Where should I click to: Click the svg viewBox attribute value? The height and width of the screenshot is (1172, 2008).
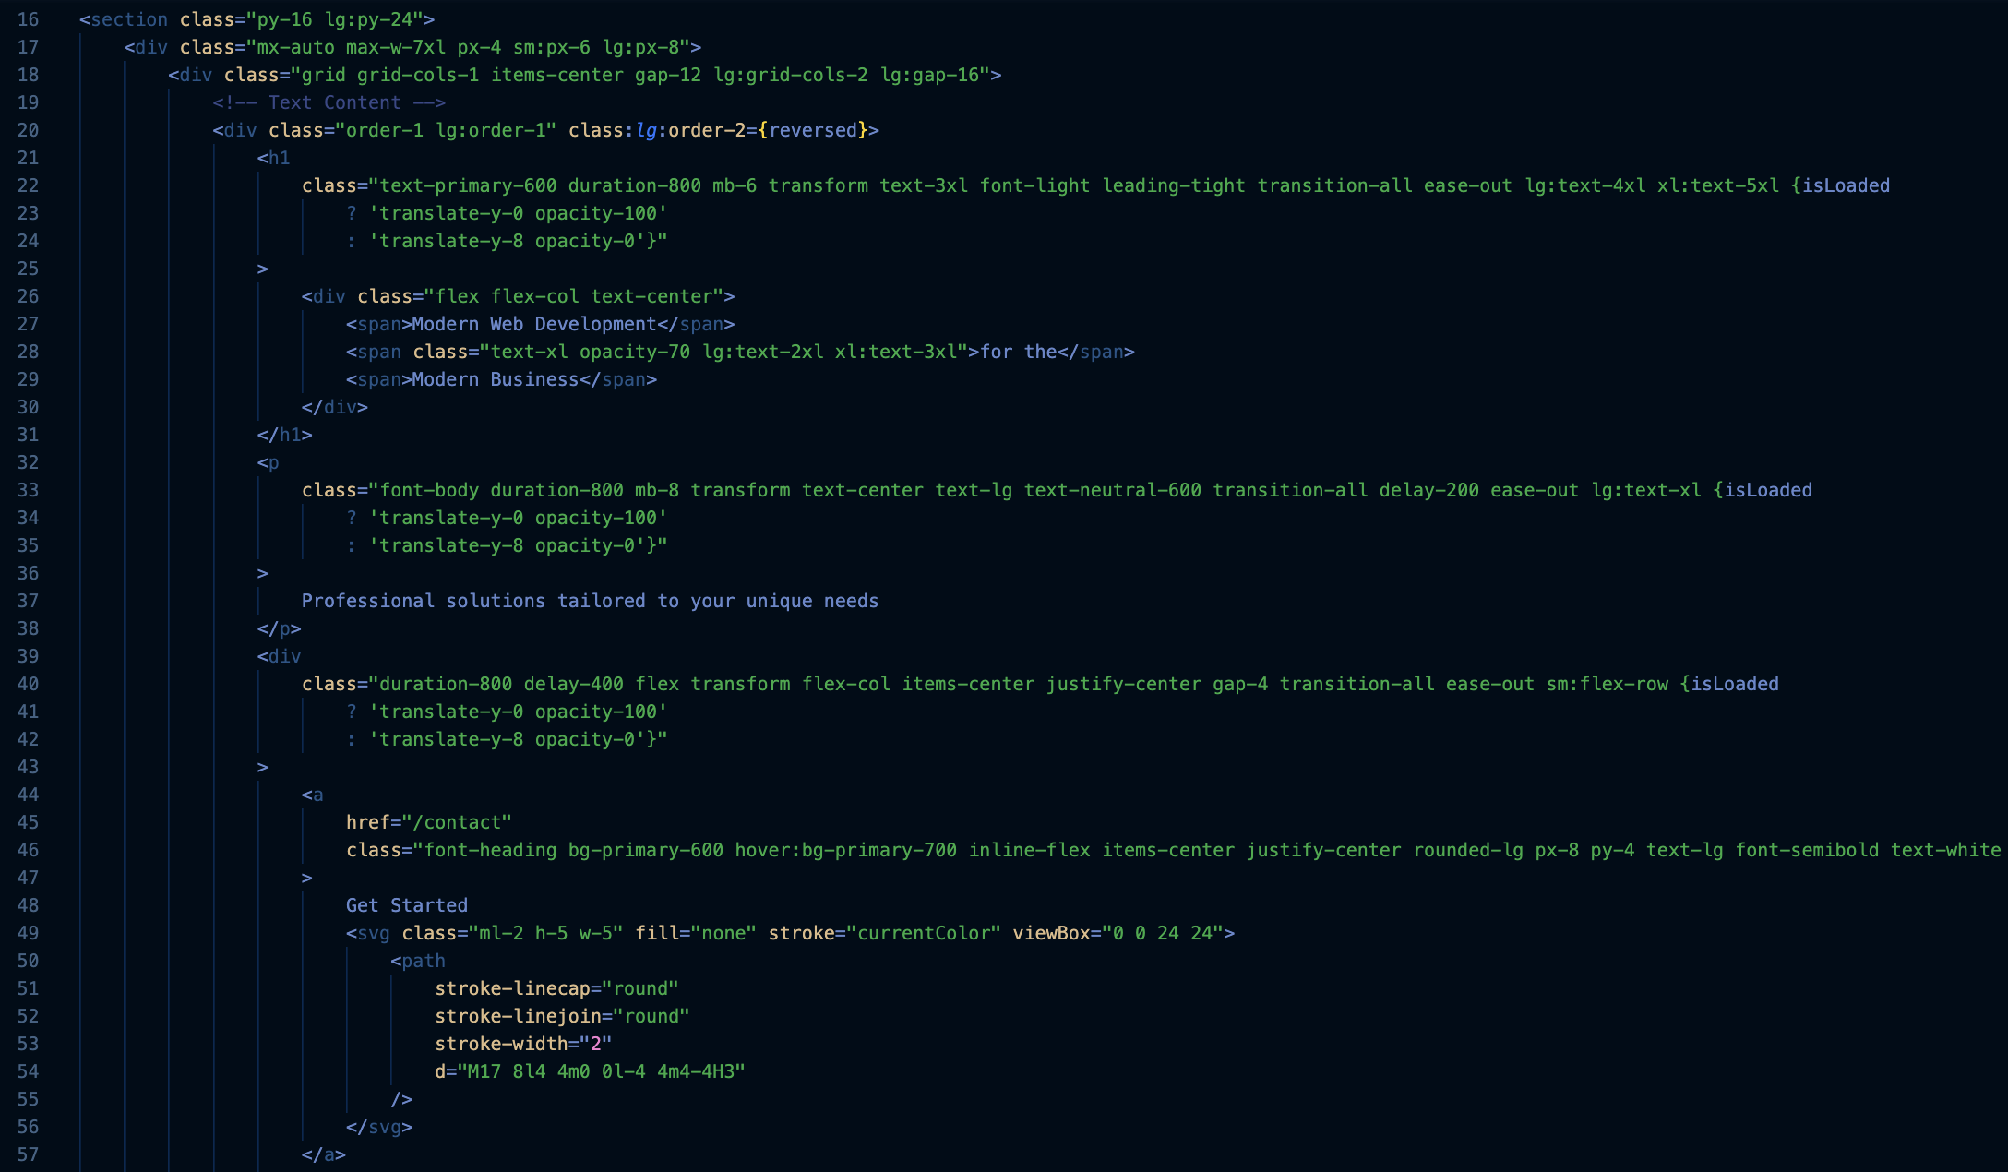[x=1163, y=933]
